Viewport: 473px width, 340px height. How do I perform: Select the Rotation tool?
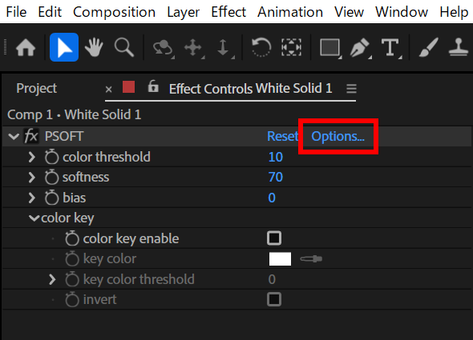click(261, 47)
